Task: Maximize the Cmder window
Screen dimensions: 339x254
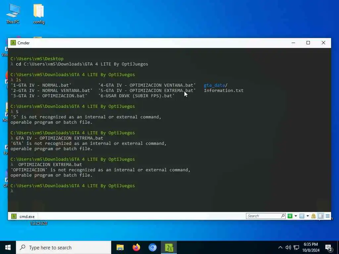Action: tap(308, 43)
